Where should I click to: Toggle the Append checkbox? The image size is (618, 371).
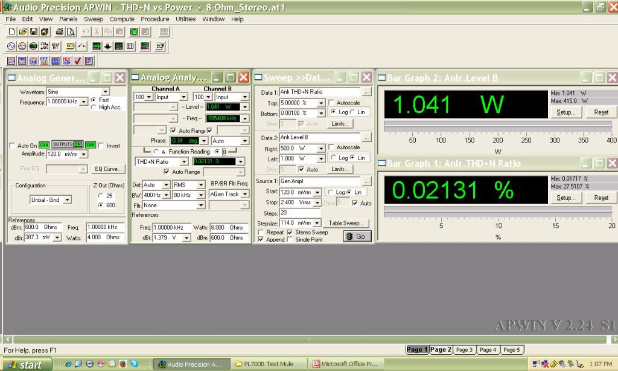(261, 239)
